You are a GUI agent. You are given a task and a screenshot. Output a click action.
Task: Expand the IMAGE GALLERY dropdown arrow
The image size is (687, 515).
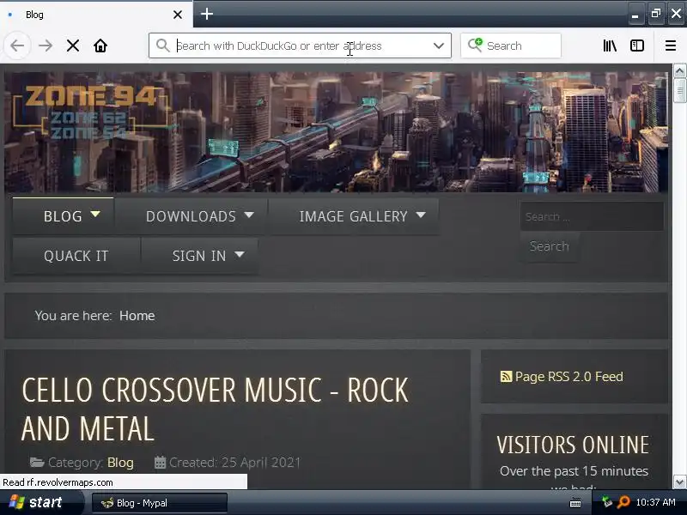pos(421,215)
